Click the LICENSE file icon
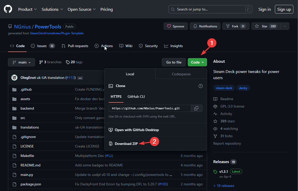 point(14,146)
